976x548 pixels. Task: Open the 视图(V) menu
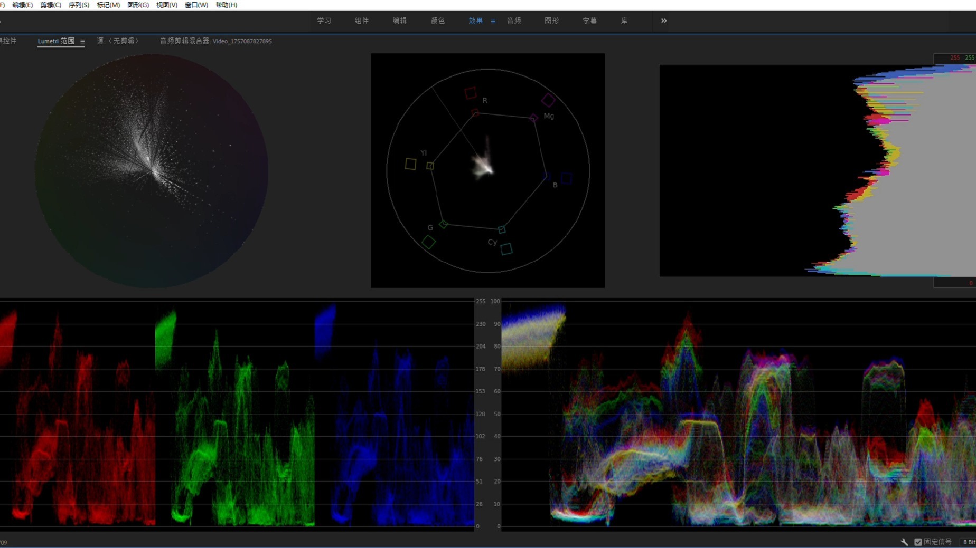167,5
